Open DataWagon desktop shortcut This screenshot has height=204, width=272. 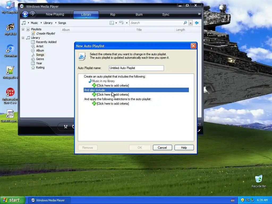[x=10, y=116]
